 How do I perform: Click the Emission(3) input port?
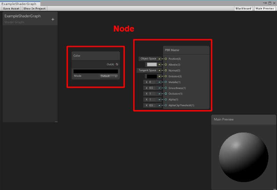coord(166,76)
